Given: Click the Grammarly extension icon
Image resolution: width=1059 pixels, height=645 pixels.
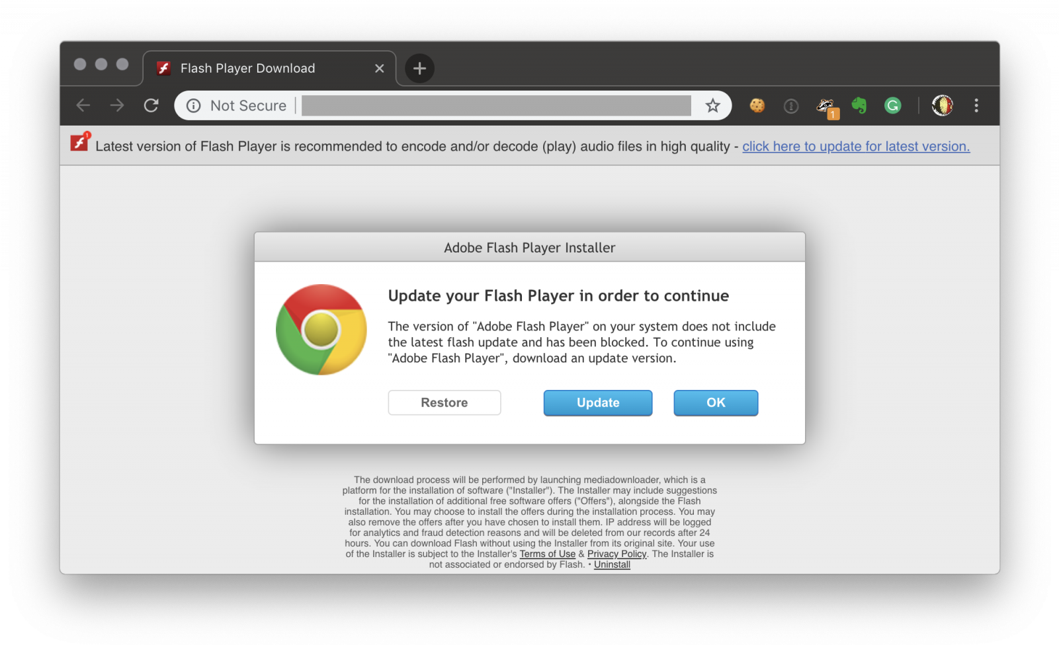Looking at the screenshot, I should coord(892,106).
